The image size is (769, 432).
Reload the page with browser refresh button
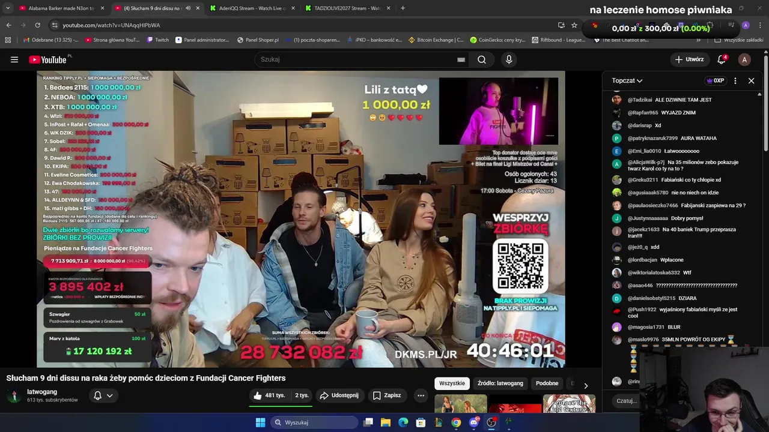pyautogui.click(x=37, y=25)
